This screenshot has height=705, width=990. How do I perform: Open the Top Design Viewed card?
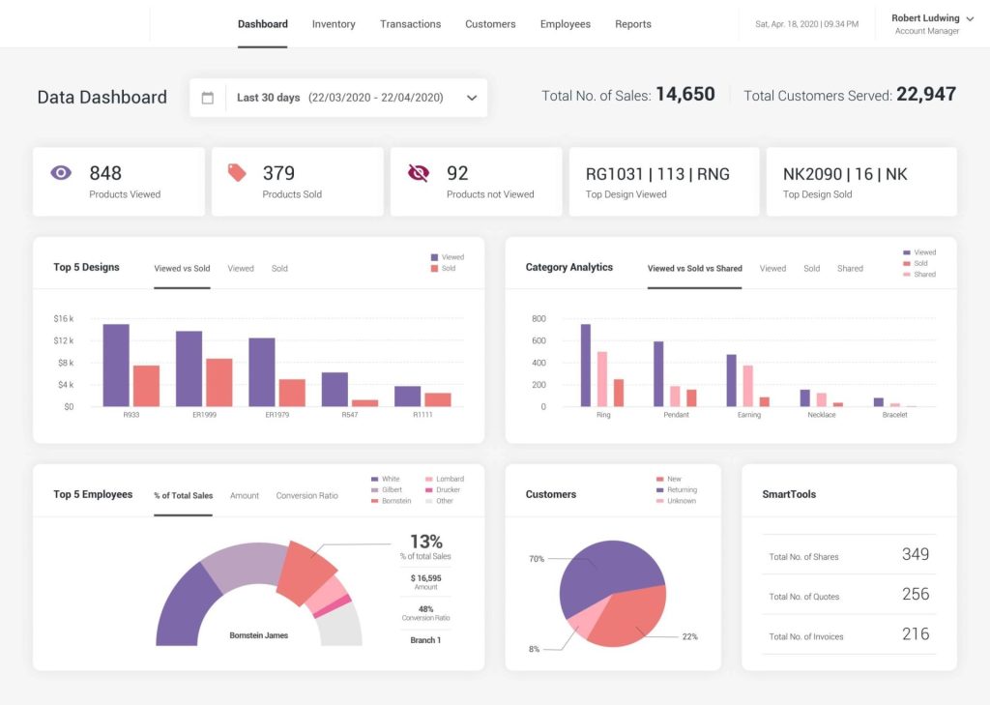tap(664, 182)
